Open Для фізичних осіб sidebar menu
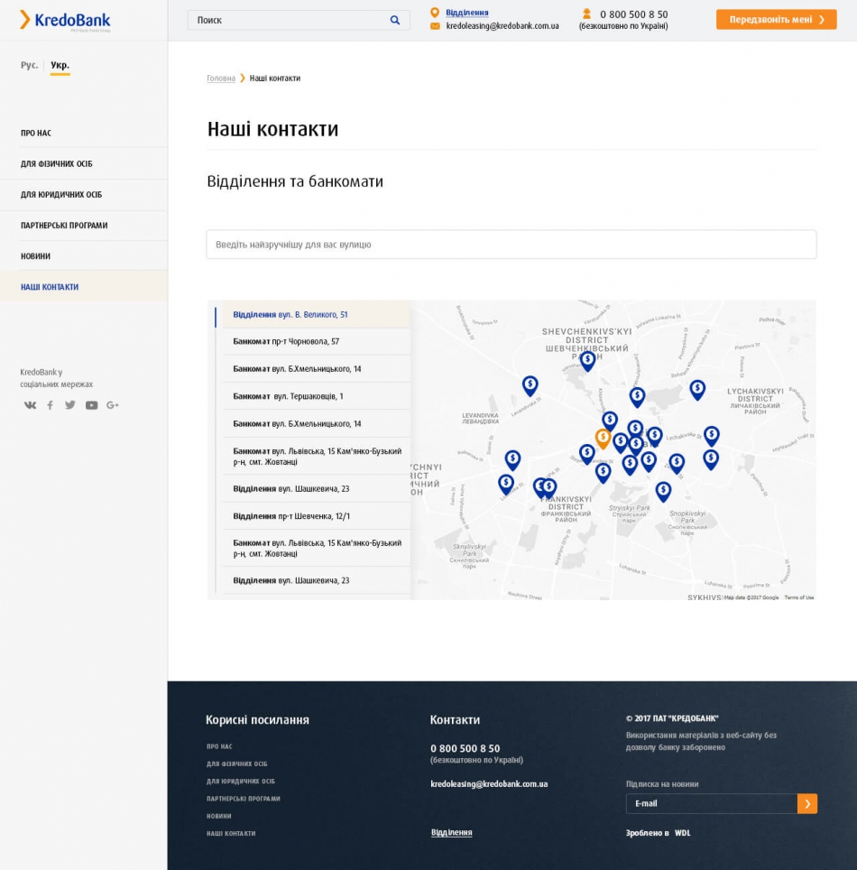 [x=56, y=164]
